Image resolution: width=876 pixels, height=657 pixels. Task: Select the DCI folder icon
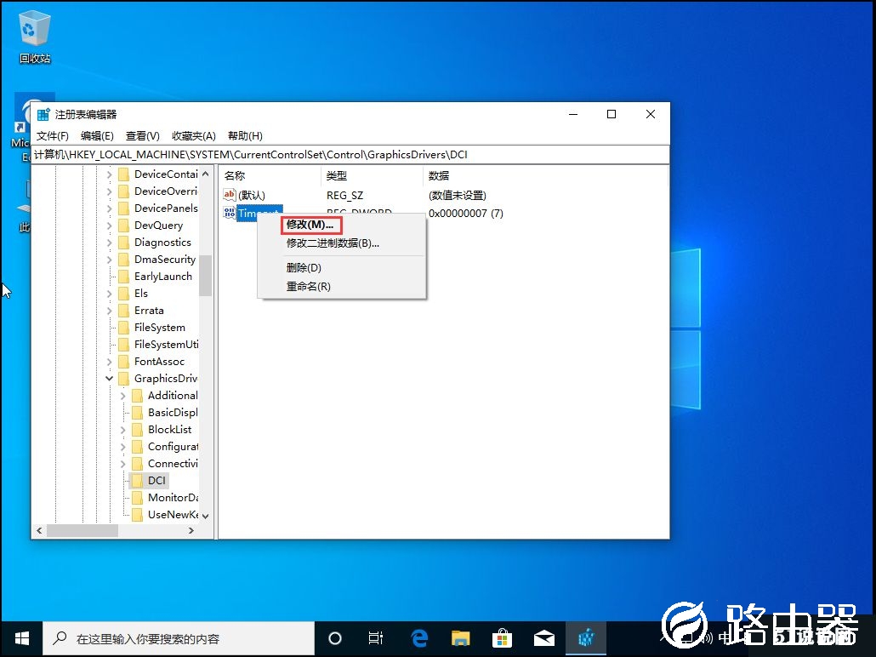click(138, 481)
